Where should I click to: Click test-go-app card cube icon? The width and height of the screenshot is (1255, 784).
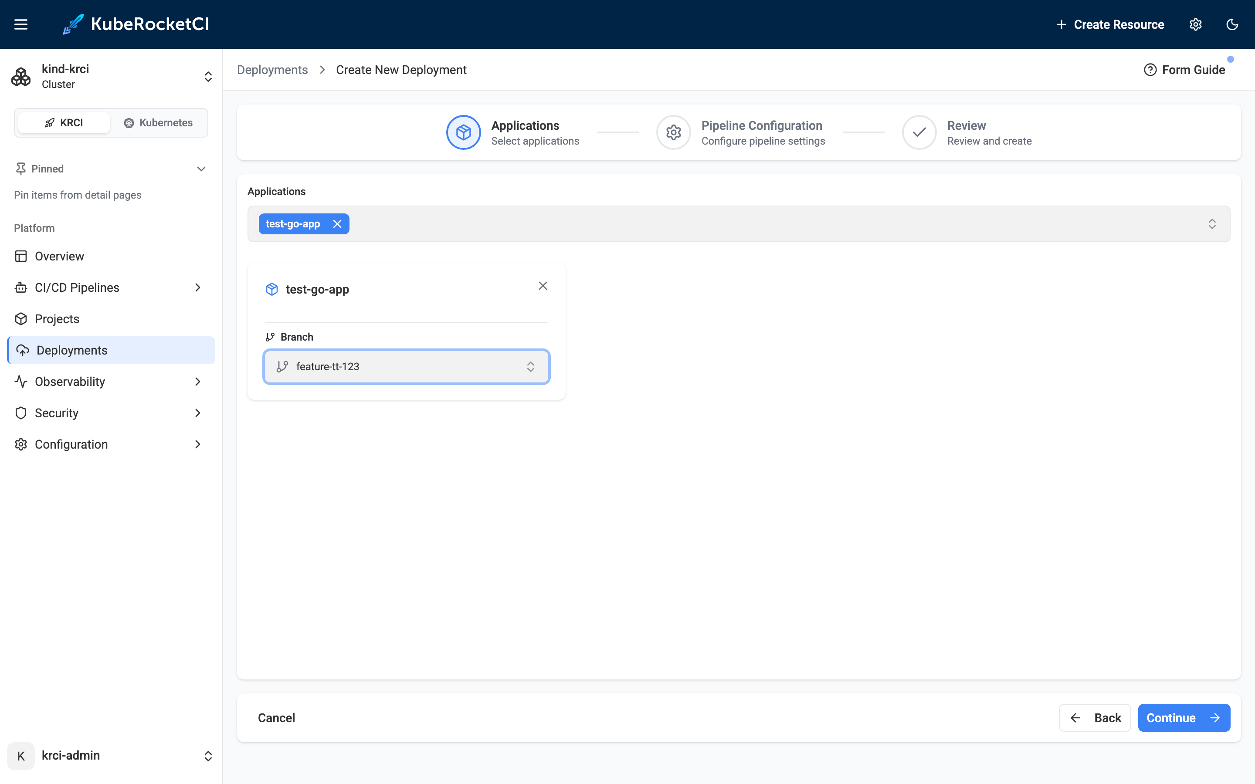tap(272, 289)
